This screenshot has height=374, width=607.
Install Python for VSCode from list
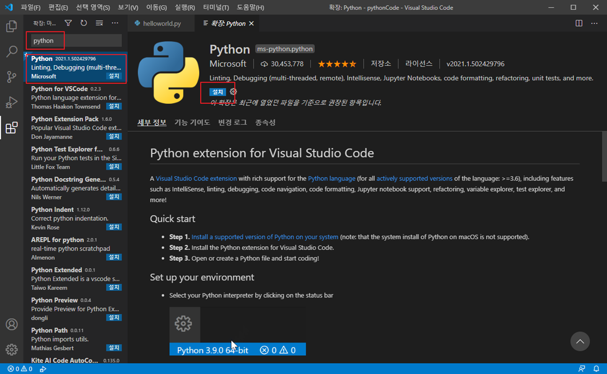click(114, 106)
